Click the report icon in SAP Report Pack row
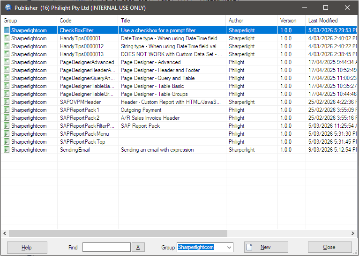This screenshot has width=359, height=256. 7,126
